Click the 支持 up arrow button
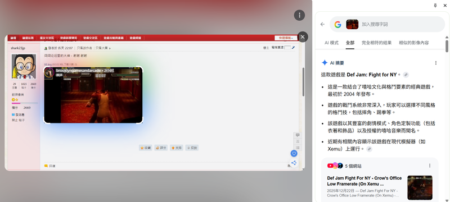Viewport: 450px width, 202px height. click(177, 148)
